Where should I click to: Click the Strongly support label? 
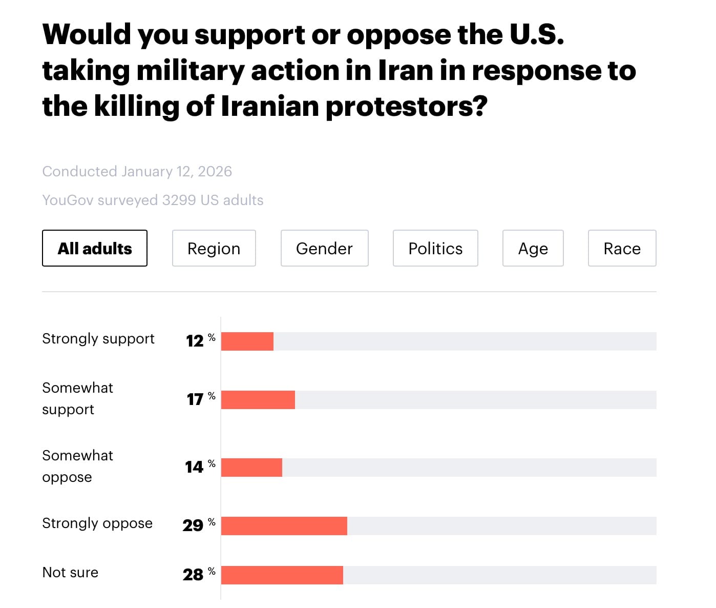point(98,339)
